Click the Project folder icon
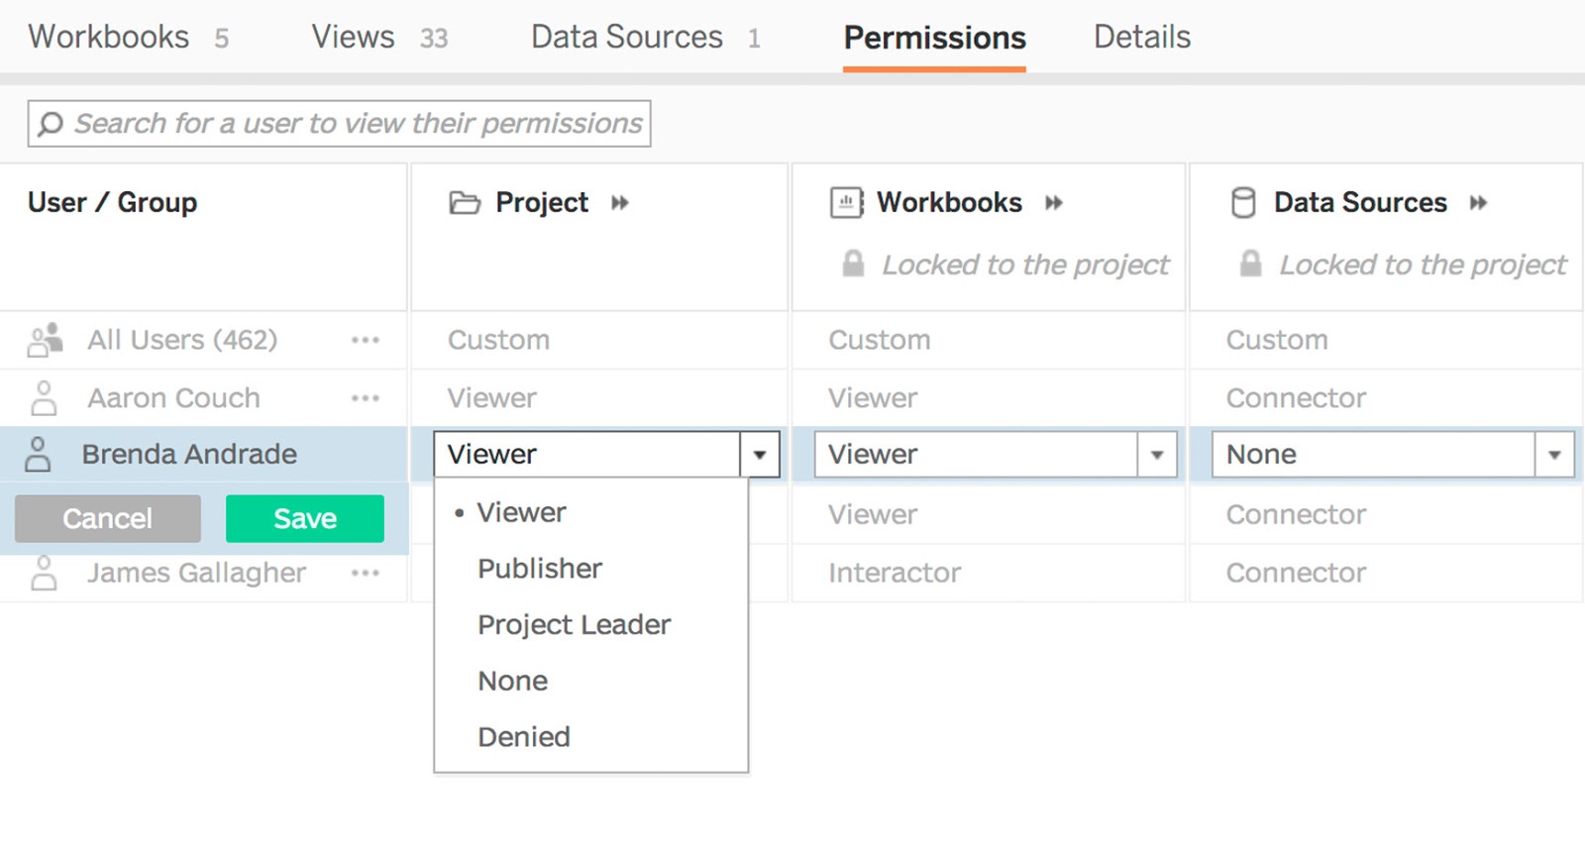Image resolution: width=1585 pixels, height=856 pixels. click(x=466, y=202)
